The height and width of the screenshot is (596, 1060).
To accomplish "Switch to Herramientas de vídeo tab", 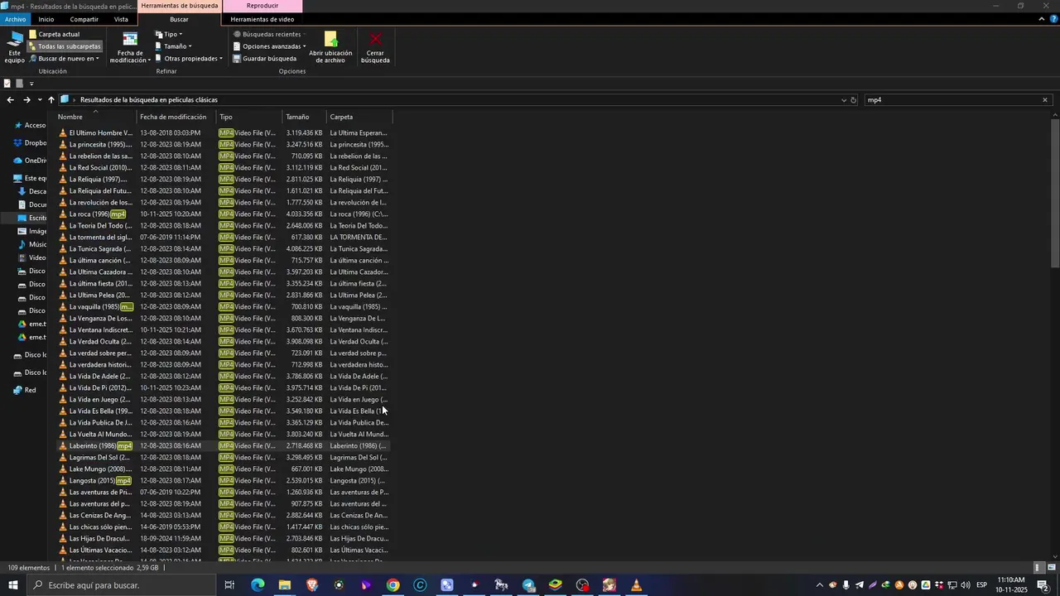I will tap(262, 19).
